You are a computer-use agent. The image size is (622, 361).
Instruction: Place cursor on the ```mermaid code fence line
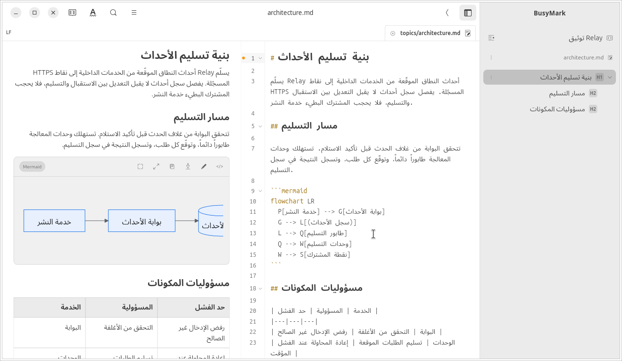(289, 191)
